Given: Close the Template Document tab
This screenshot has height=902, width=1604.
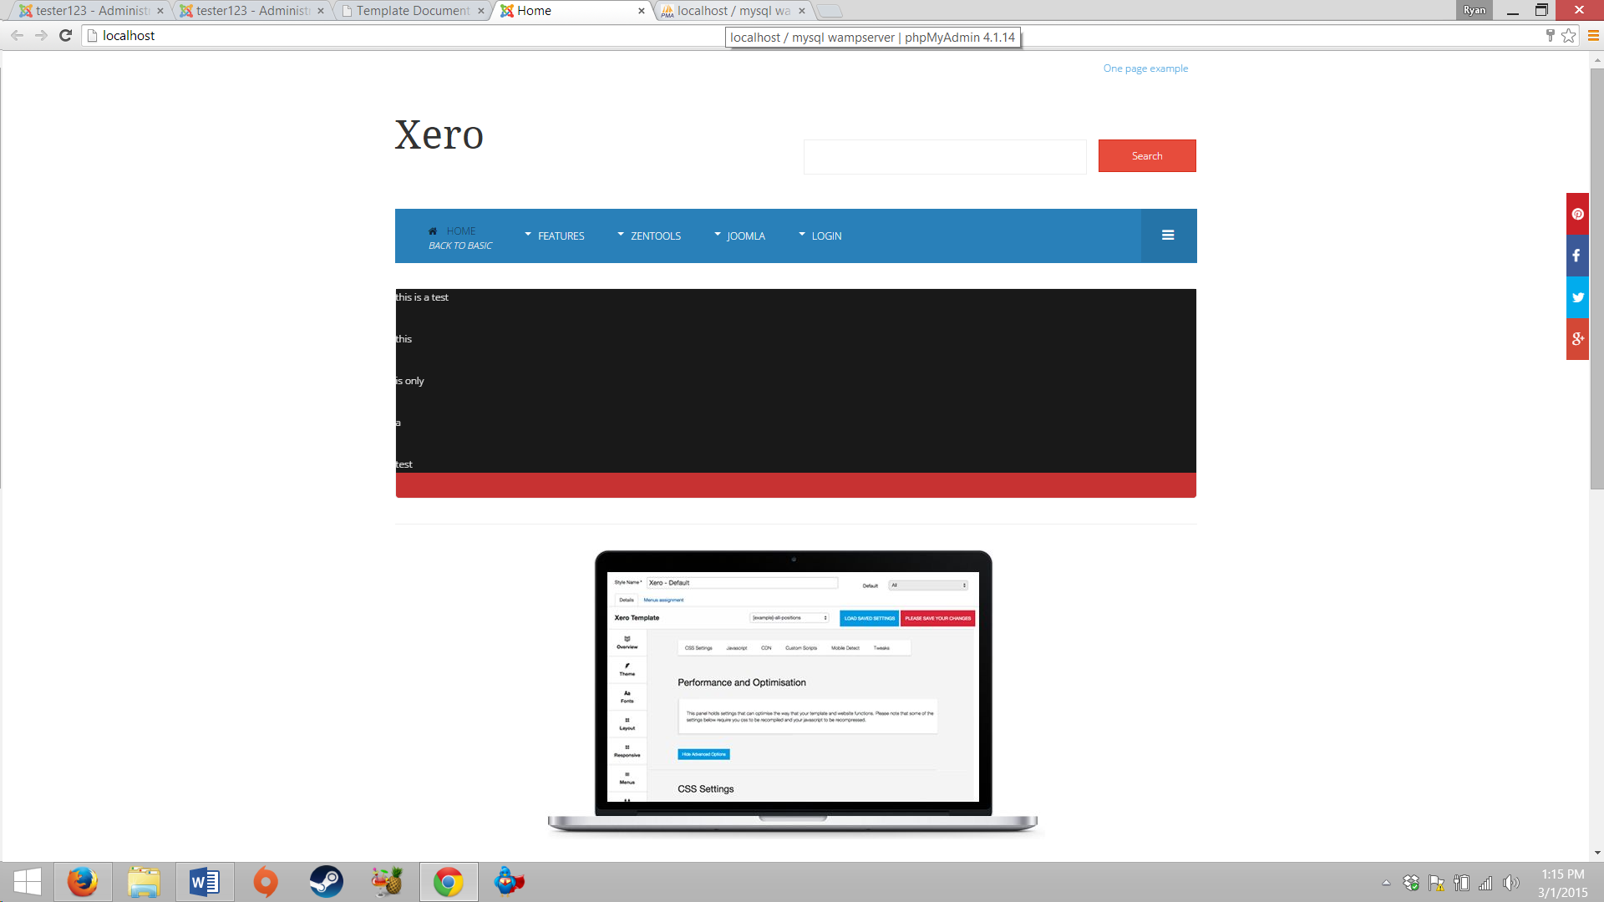Looking at the screenshot, I should [481, 11].
